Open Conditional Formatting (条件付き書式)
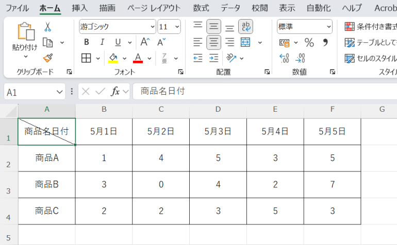The width and height of the screenshot is (397, 245). 371,26
